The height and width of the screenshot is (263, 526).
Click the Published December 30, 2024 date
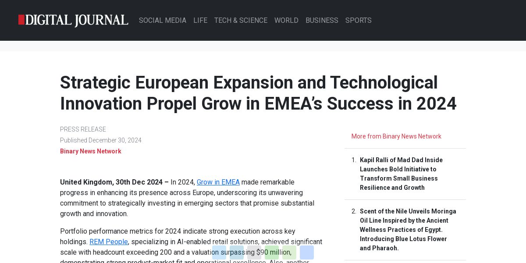tap(101, 140)
